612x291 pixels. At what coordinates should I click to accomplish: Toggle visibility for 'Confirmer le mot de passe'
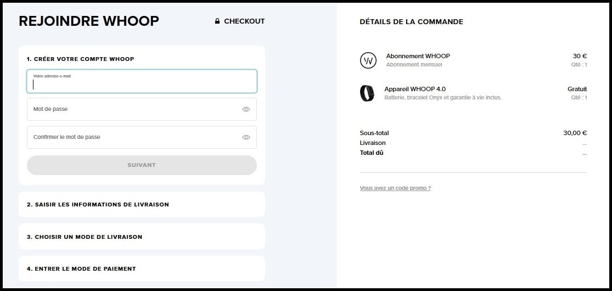(246, 137)
